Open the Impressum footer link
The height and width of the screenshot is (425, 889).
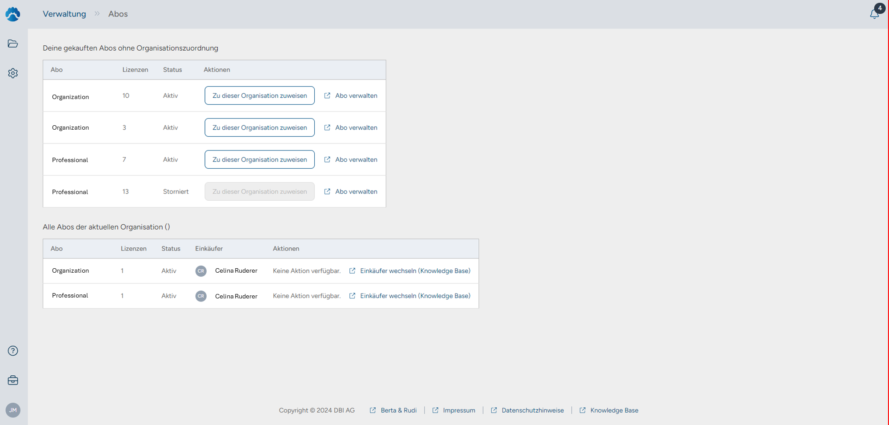pyautogui.click(x=459, y=410)
